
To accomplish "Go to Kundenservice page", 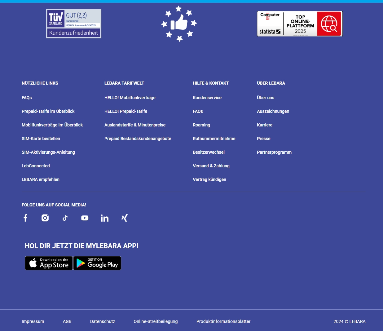I will (207, 98).
